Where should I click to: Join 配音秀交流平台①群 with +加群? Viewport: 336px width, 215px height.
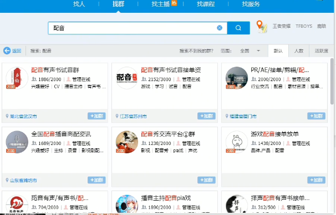point(207,180)
